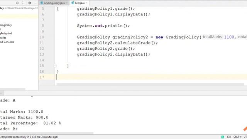Click the 17:1 caret position indicator

click(x=229, y=137)
